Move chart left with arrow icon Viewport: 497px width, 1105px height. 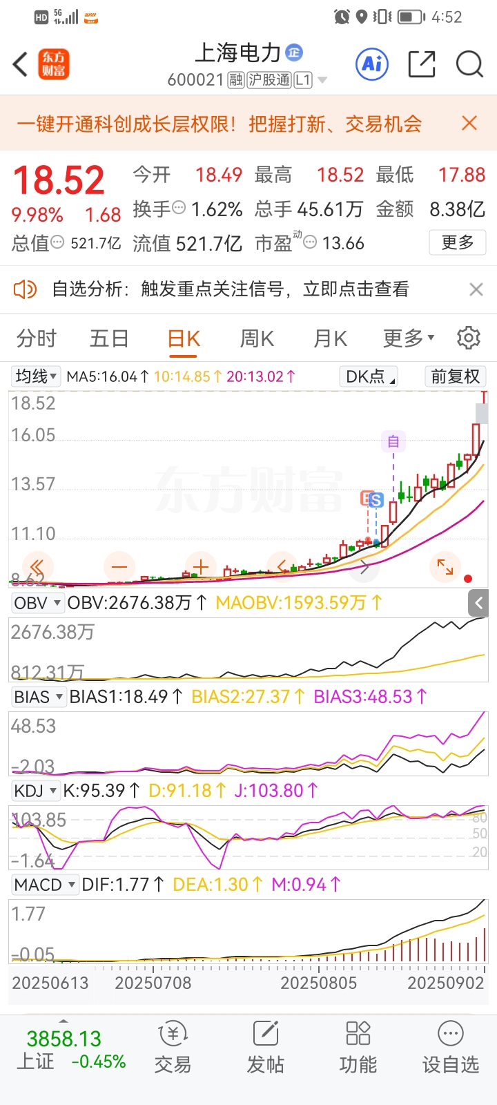click(x=282, y=567)
